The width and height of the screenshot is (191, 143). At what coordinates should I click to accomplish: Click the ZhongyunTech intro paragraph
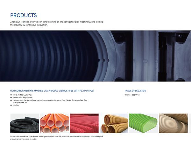pyautogui.click(x=57, y=23)
